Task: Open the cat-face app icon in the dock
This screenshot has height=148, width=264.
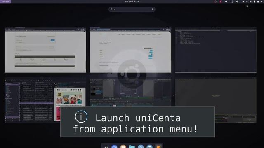Action: 123,146
